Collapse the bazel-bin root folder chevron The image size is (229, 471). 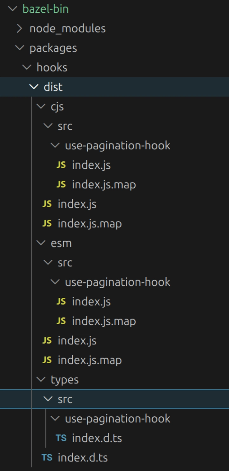pos(13,9)
